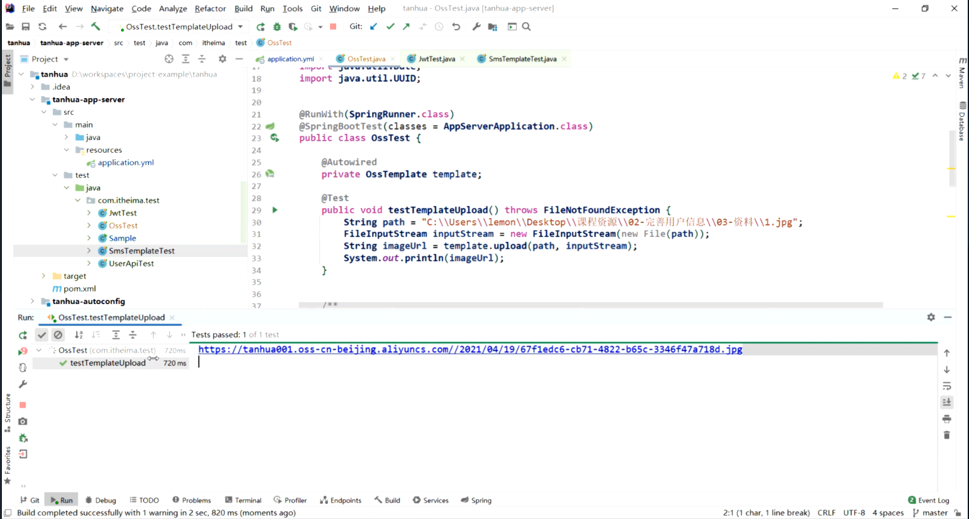Image resolution: width=969 pixels, height=519 pixels.
Task: Expand tanhua-autoconfig module
Action: (x=32, y=301)
